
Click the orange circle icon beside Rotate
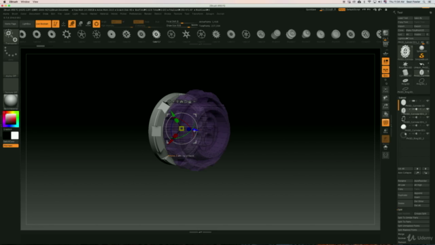(x=97, y=24)
